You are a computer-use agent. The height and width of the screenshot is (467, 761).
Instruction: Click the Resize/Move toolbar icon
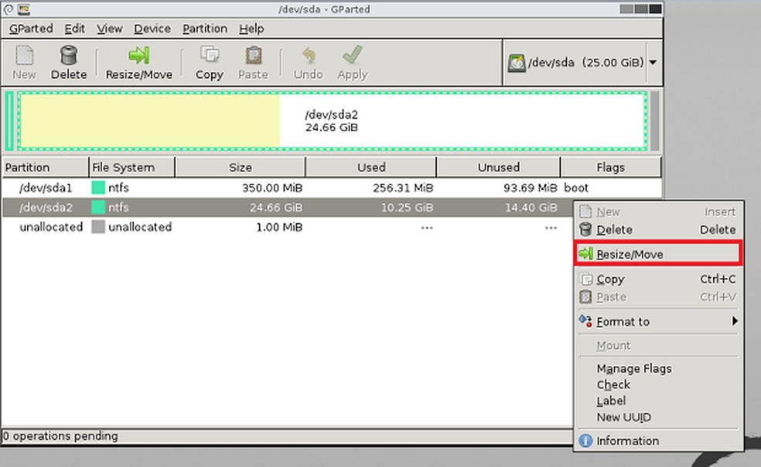pyautogui.click(x=138, y=56)
